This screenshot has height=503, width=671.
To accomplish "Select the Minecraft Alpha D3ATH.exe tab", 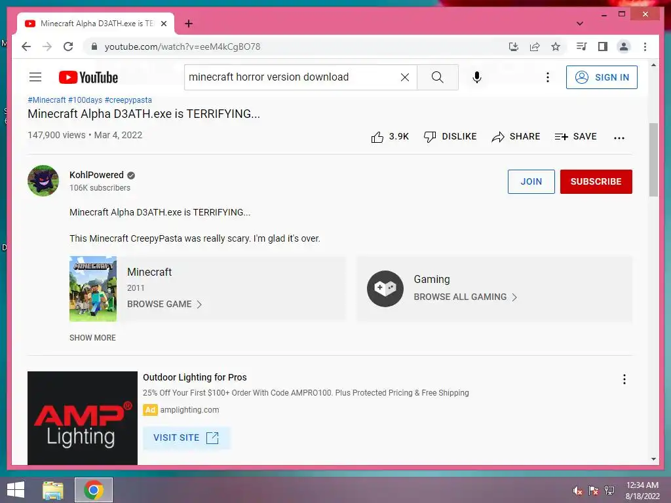I will [96, 24].
